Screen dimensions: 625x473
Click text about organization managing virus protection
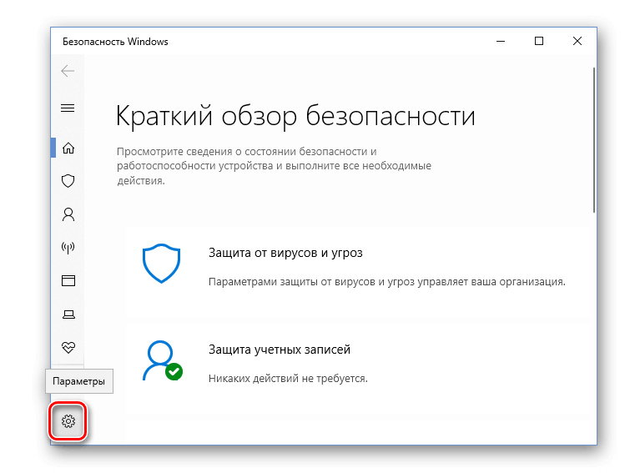click(386, 282)
